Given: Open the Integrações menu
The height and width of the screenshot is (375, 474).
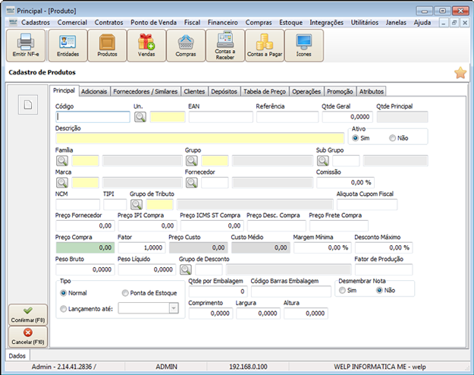Looking at the screenshot, I should pyautogui.click(x=326, y=23).
